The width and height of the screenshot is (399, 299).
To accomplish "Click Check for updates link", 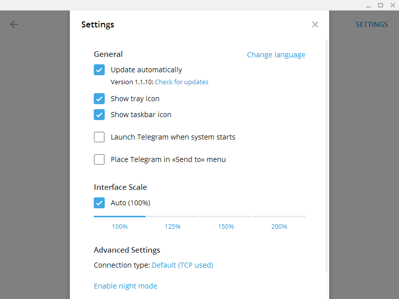I will click(182, 82).
